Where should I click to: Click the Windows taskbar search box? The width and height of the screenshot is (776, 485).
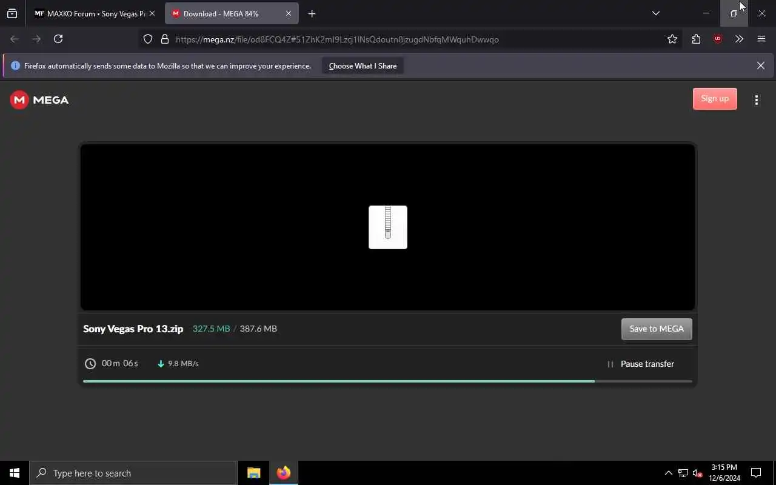(x=133, y=473)
